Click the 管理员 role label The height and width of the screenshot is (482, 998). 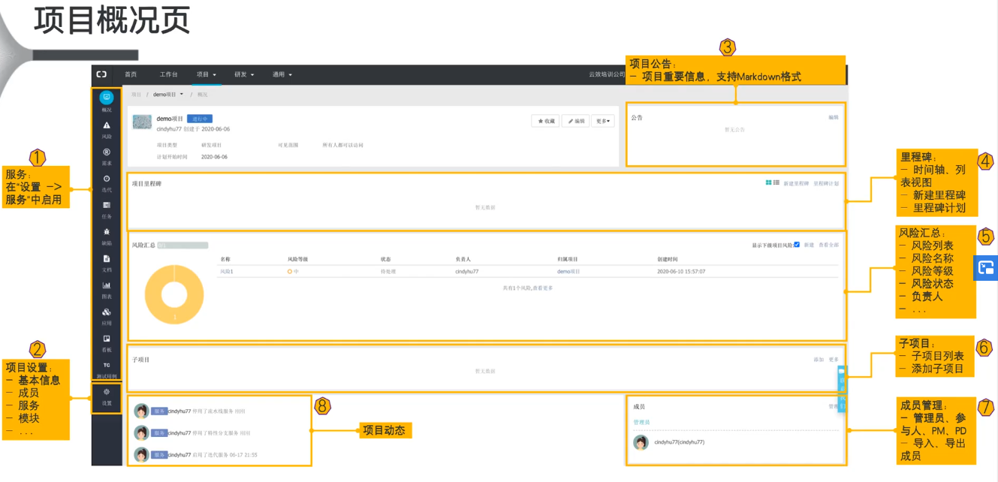[641, 423]
